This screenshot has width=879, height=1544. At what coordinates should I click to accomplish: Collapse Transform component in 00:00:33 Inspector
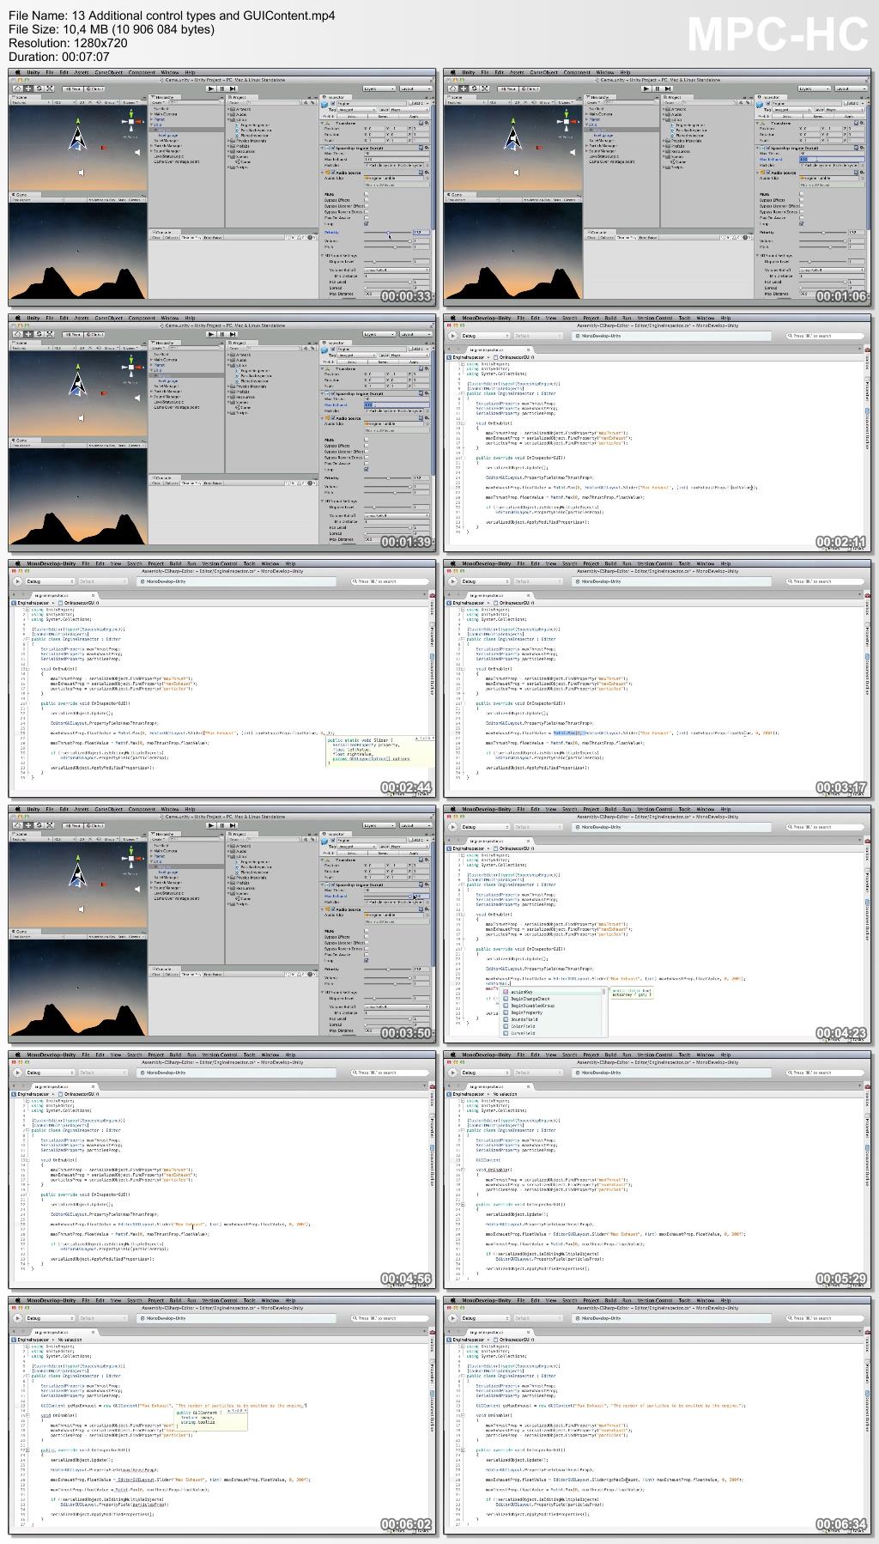click(x=323, y=124)
